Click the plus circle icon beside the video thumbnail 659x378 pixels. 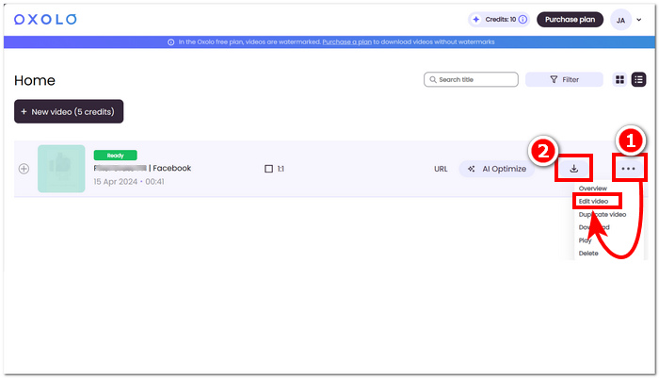[x=24, y=169]
